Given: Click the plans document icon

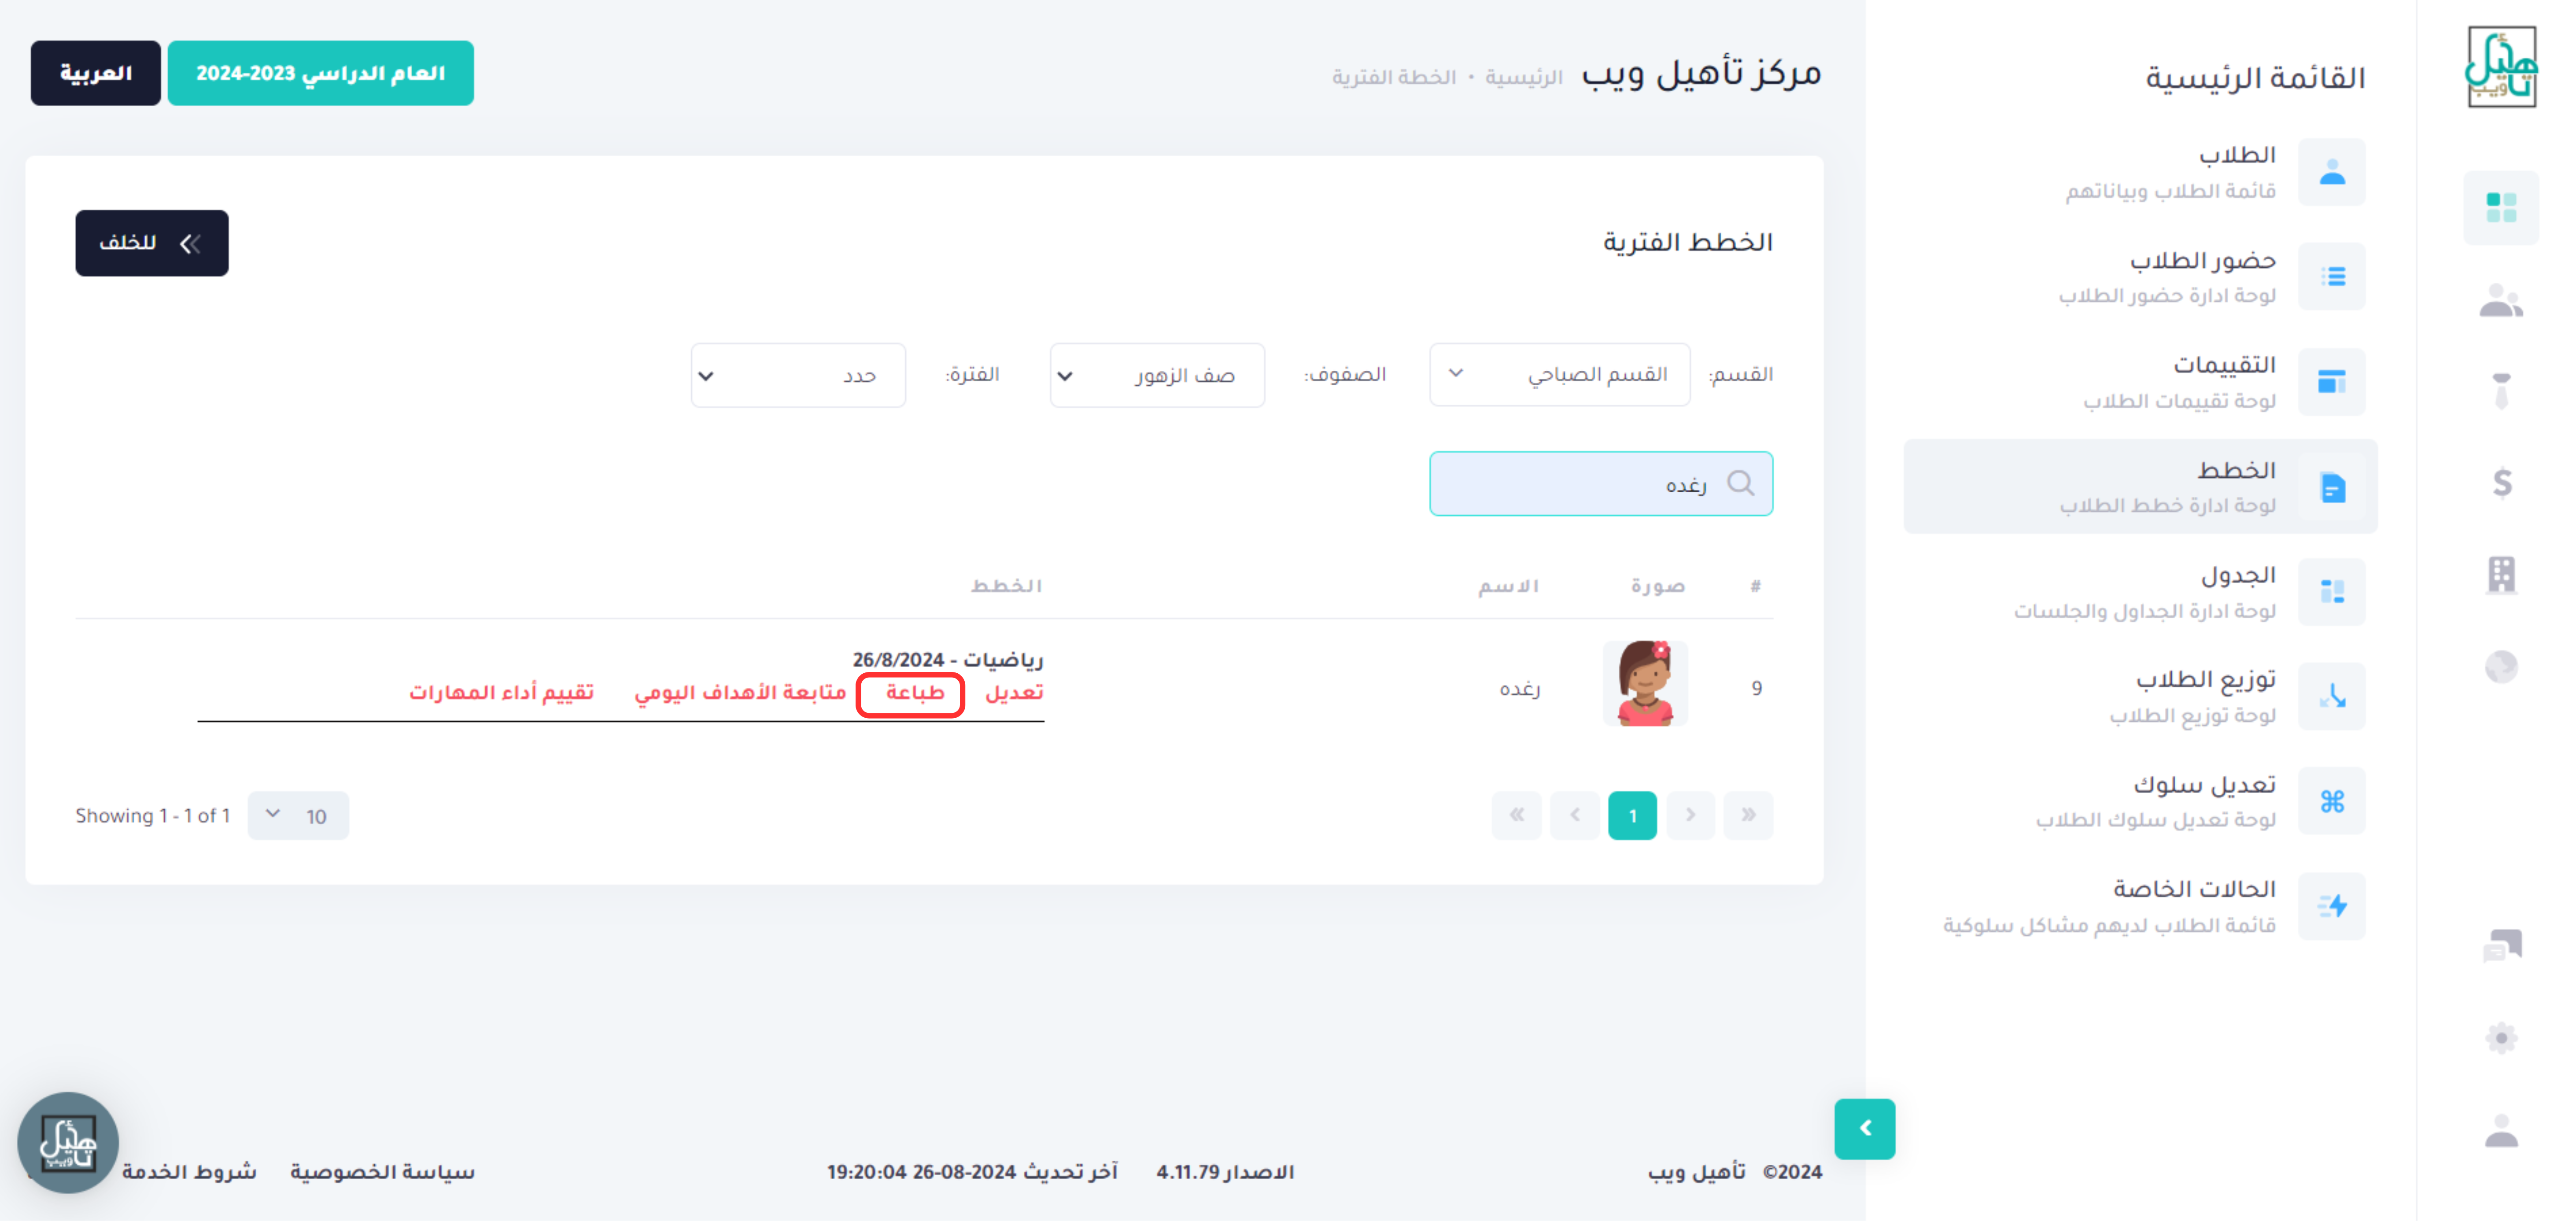Looking at the screenshot, I should 2331,489.
